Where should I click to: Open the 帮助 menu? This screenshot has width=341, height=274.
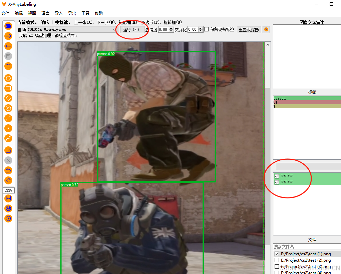[x=99, y=13]
